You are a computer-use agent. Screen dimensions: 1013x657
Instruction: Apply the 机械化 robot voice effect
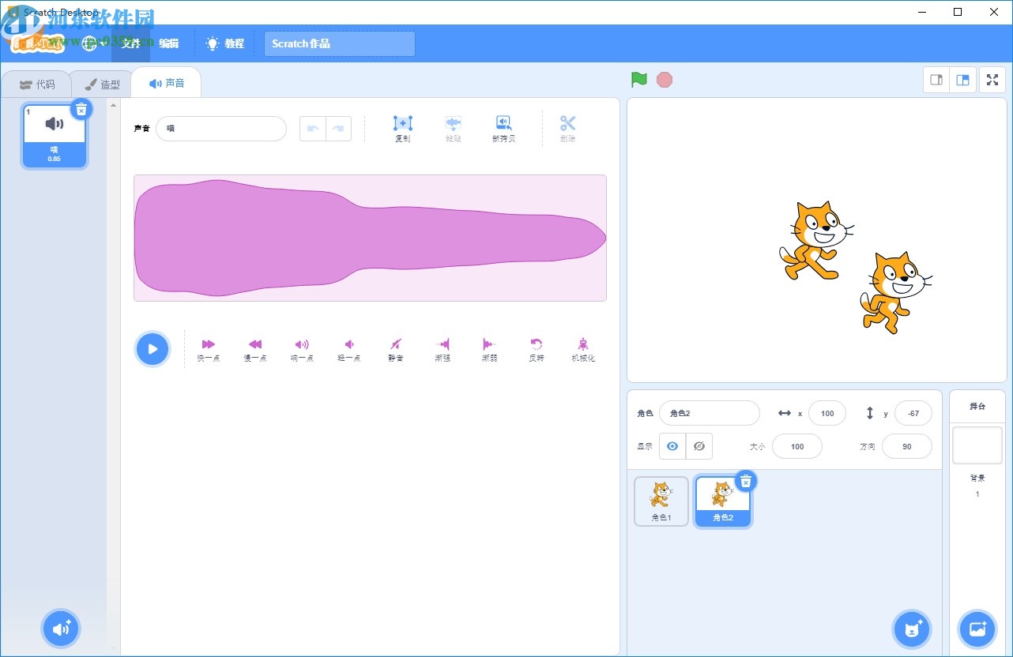(x=582, y=348)
